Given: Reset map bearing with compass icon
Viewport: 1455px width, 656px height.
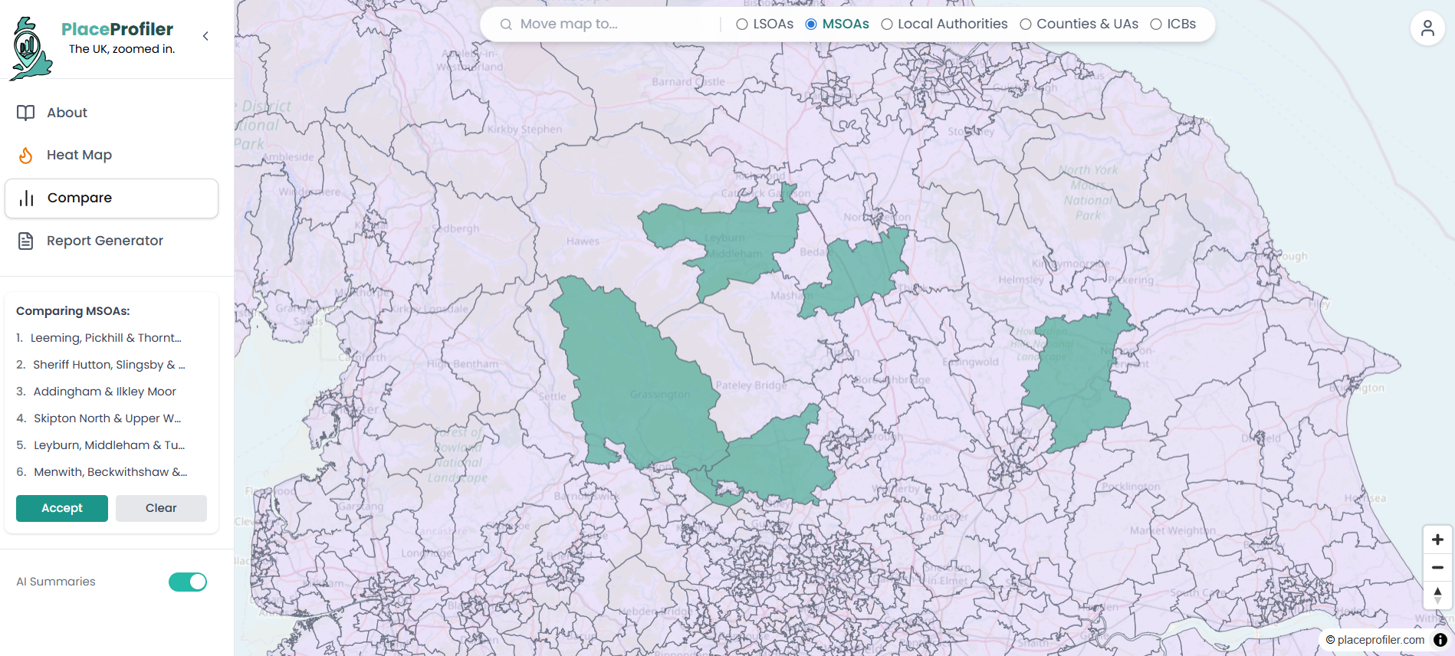Looking at the screenshot, I should 1437,595.
